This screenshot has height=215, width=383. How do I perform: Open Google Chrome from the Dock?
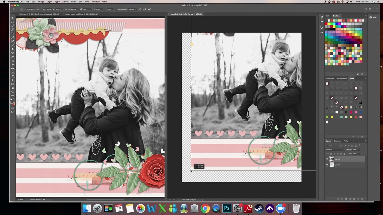point(205,208)
